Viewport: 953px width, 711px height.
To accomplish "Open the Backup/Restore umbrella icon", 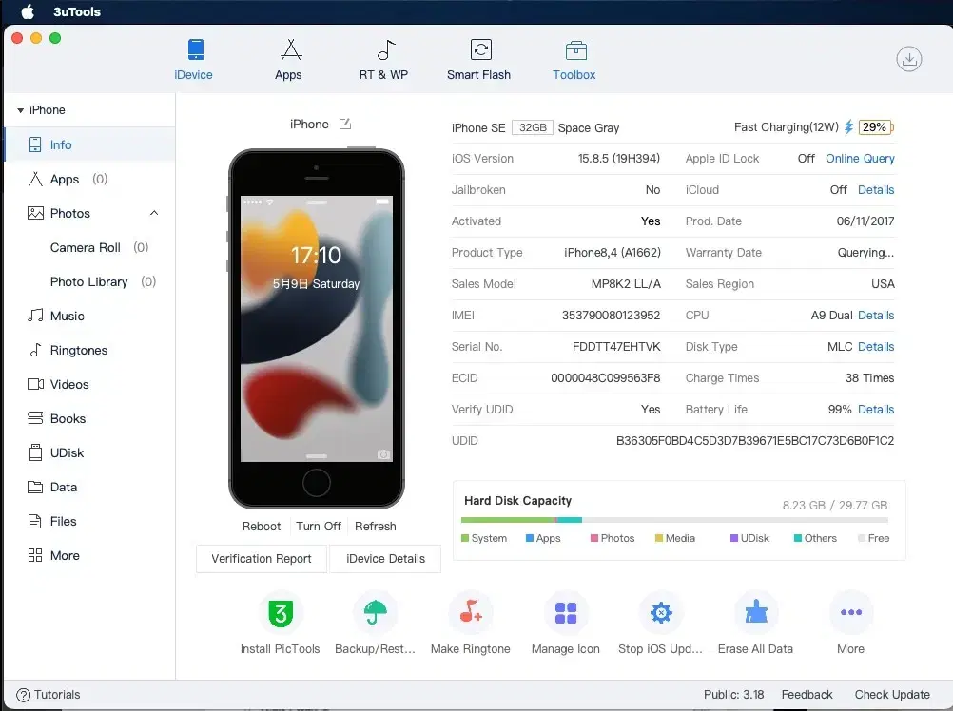I will click(x=375, y=613).
